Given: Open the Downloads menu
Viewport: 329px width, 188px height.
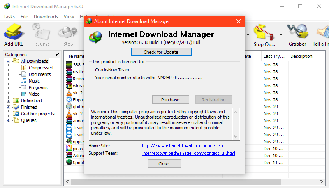Looking at the screenshot, I should 46,17.
